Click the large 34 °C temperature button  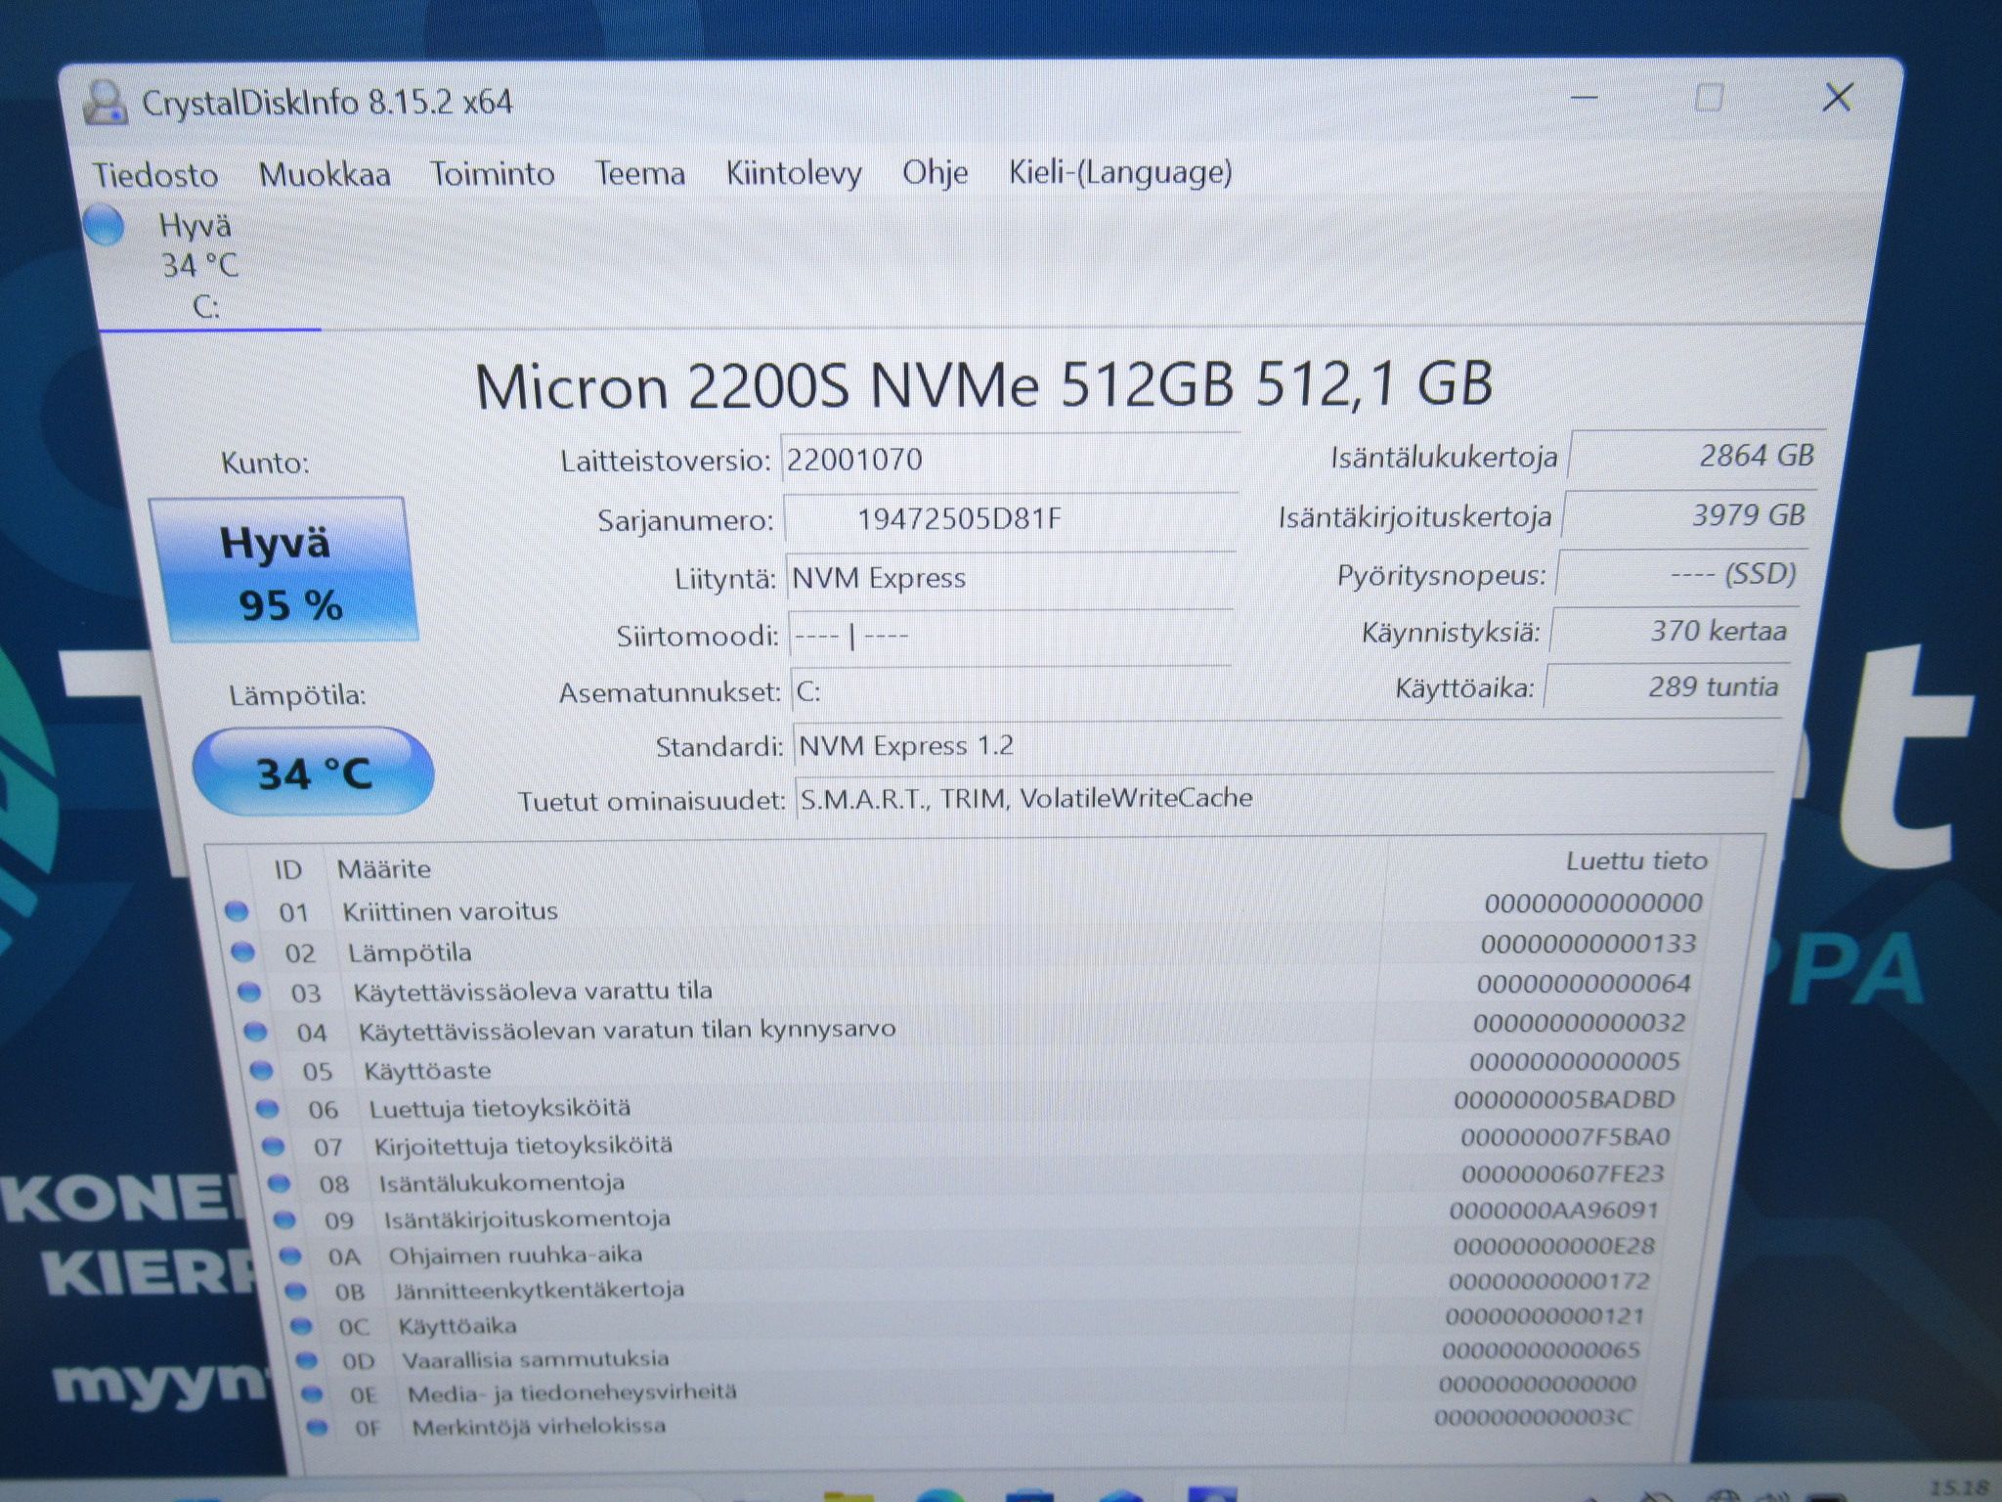point(314,772)
